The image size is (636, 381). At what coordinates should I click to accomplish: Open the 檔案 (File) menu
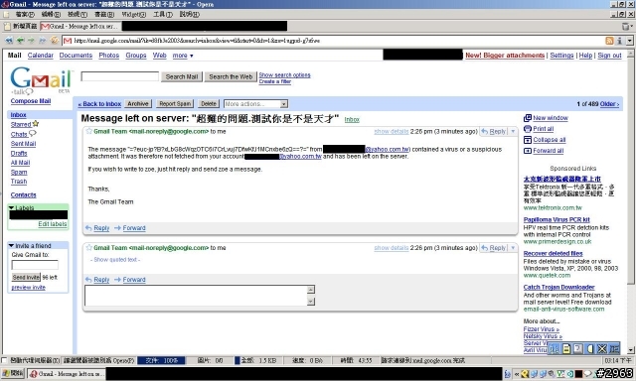click(x=25, y=14)
